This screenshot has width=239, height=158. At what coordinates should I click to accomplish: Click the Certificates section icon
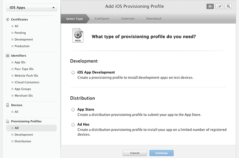click(x=8, y=19)
